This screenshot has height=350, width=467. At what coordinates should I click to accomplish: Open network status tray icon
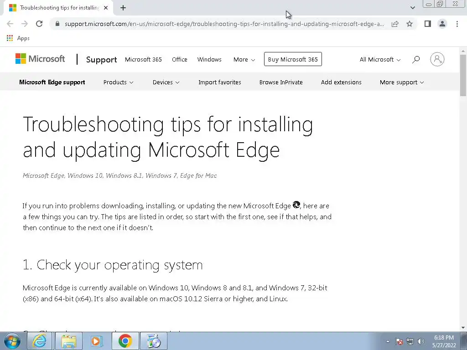(x=410, y=341)
